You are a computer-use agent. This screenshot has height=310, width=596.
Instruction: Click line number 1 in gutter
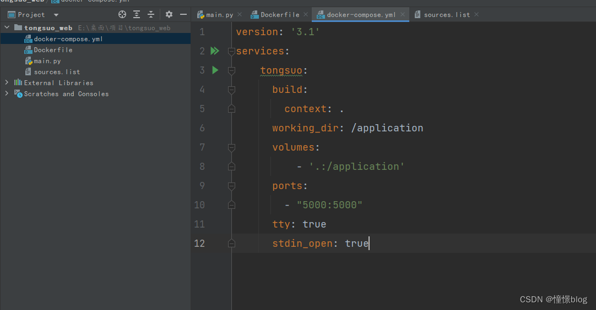click(x=202, y=32)
